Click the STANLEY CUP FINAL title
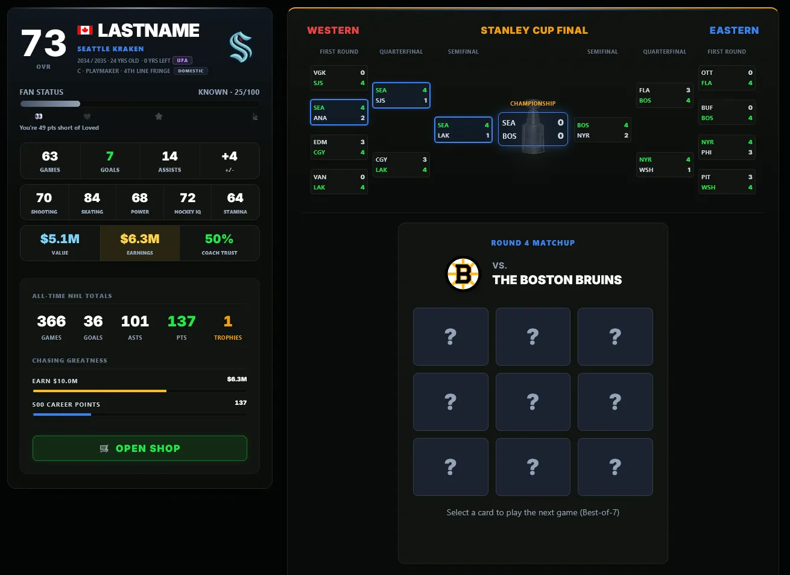The image size is (790, 575). pyautogui.click(x=534, y=30)
